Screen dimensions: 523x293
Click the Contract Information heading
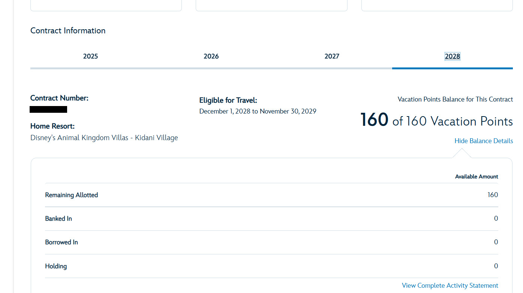coord(68,31)
